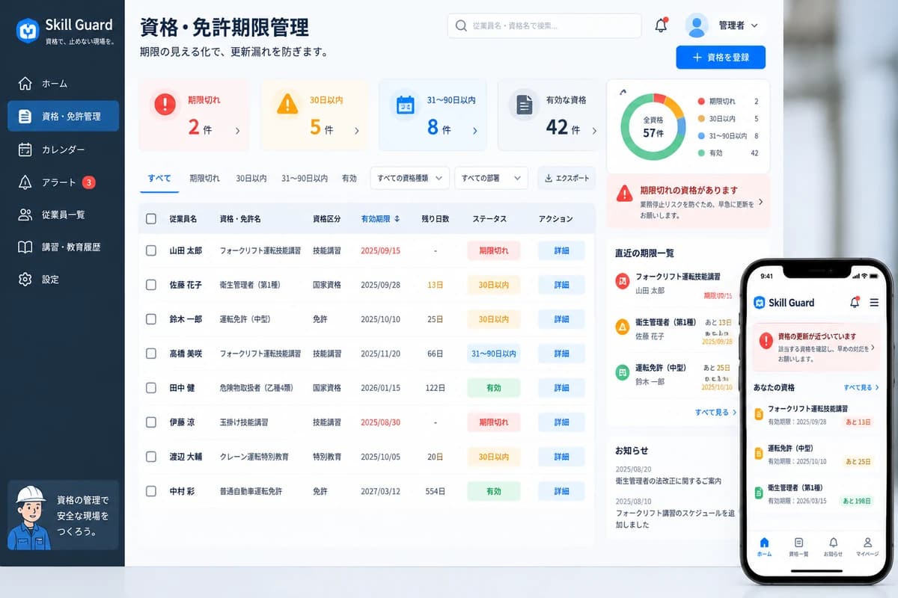Image resolution: width=898 pixels, height=598 pixels.
Task: Click the chevron on 30日以内 5件 card
Action: [356, 131]
